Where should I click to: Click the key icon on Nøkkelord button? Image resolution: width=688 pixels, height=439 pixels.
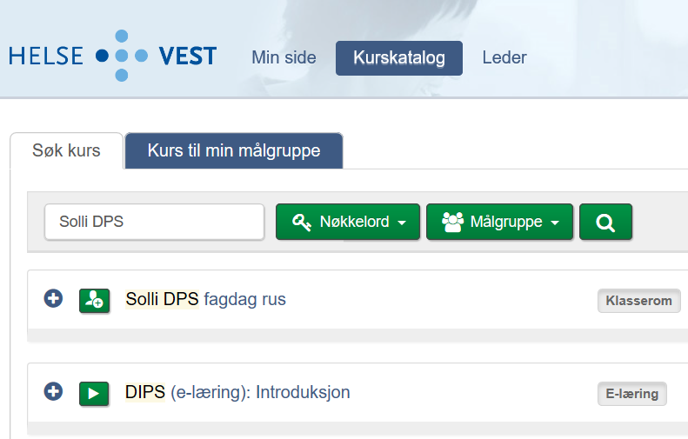[301, 223]
